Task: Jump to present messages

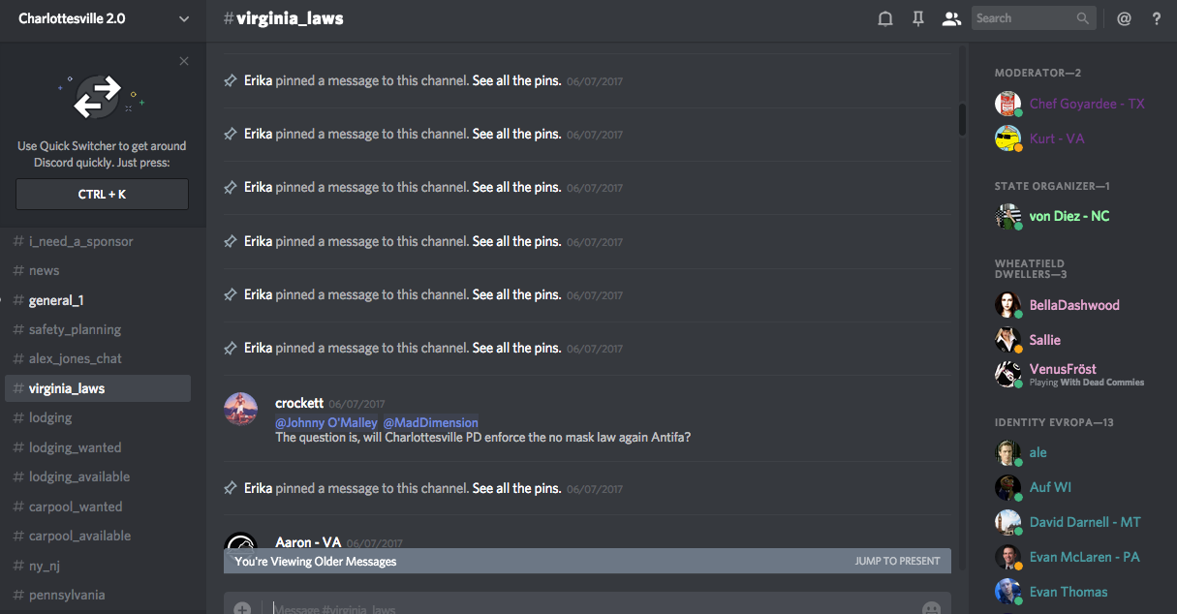Action: click(x=897, y=561)
